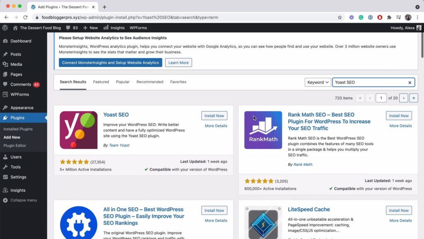Click the browser address bar URL
Viewport: 424px width, 239px height.
(130, 17)
